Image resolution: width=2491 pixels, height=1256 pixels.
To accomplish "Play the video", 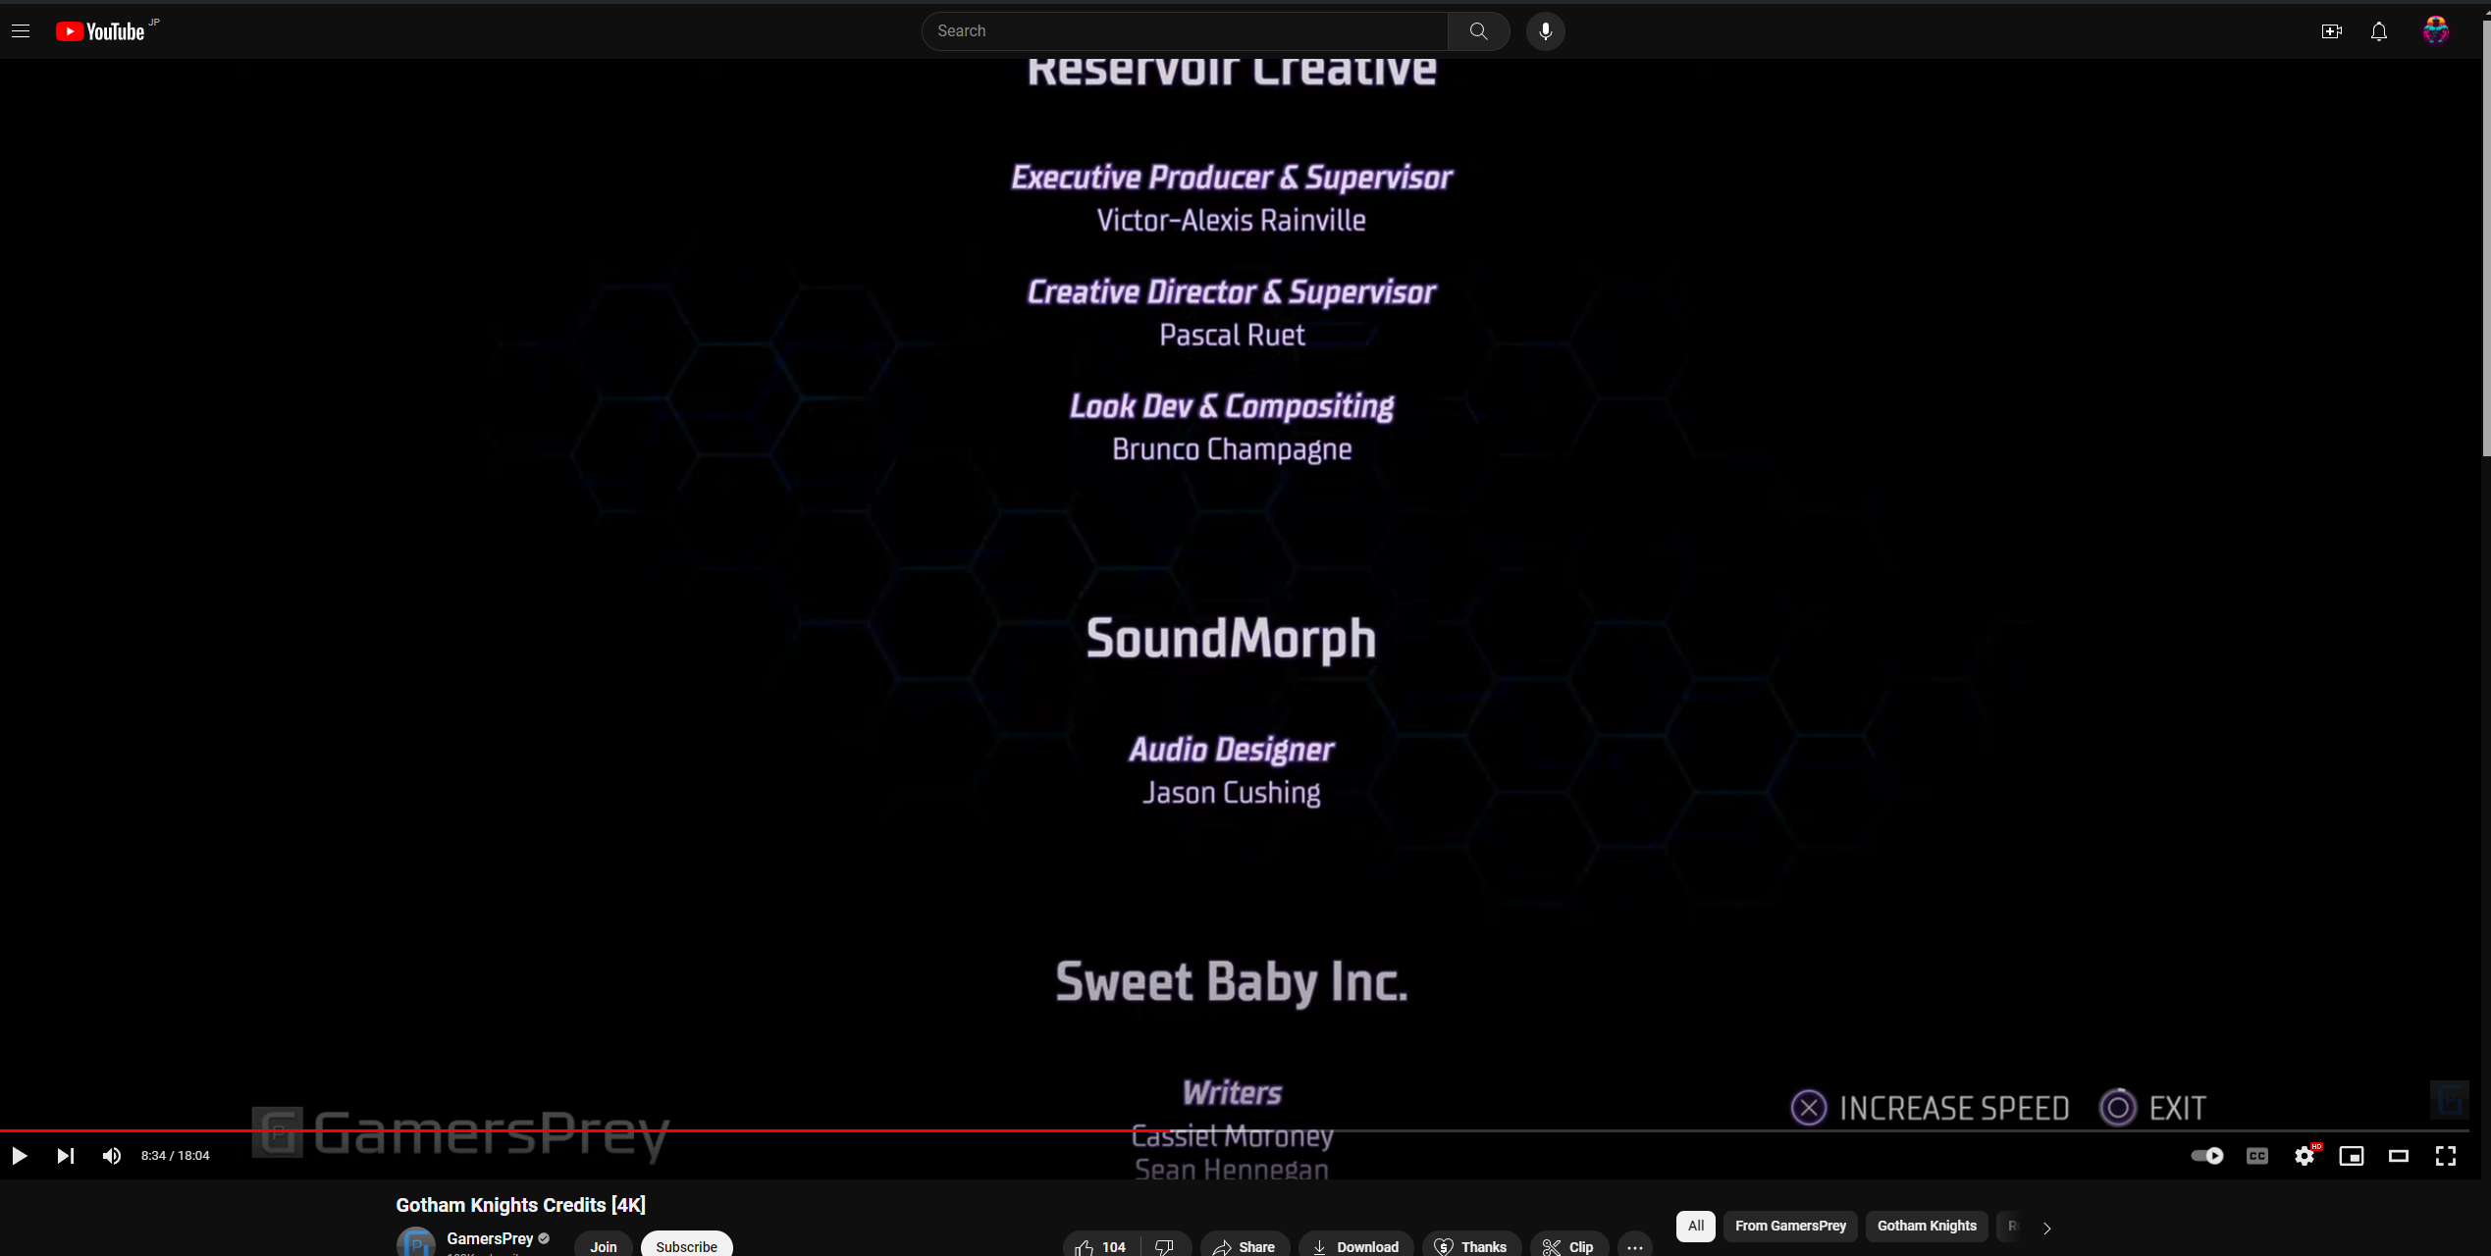I will pos(19,1156).
